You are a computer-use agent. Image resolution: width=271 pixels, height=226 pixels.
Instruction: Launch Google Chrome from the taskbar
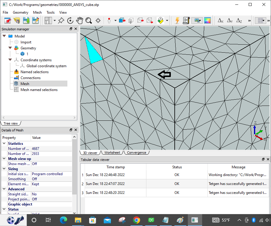point(136,220)
